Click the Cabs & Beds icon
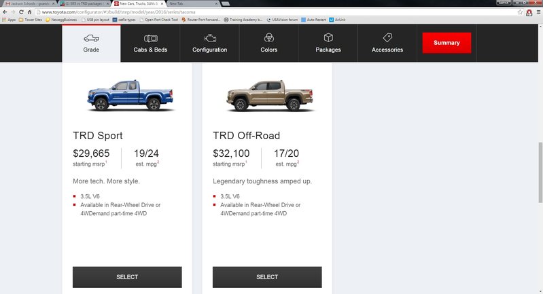Screen dimensions: 543x294 pyautogui.click(x=150, y=39)
